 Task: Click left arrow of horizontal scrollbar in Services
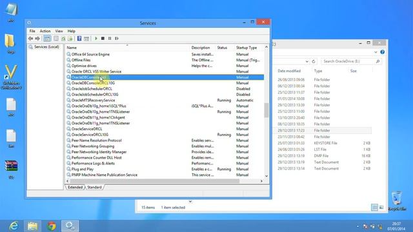68,181
